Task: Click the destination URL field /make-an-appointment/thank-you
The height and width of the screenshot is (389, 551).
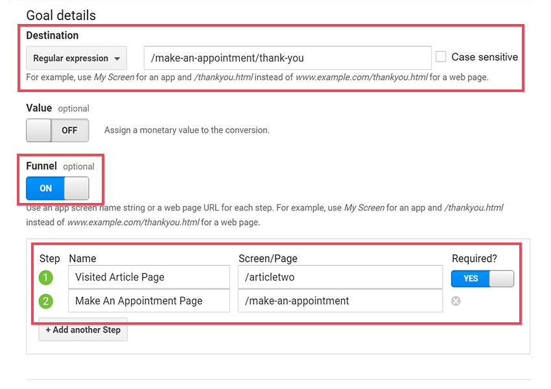Action: pyautogui.click(x=287, y=58)
